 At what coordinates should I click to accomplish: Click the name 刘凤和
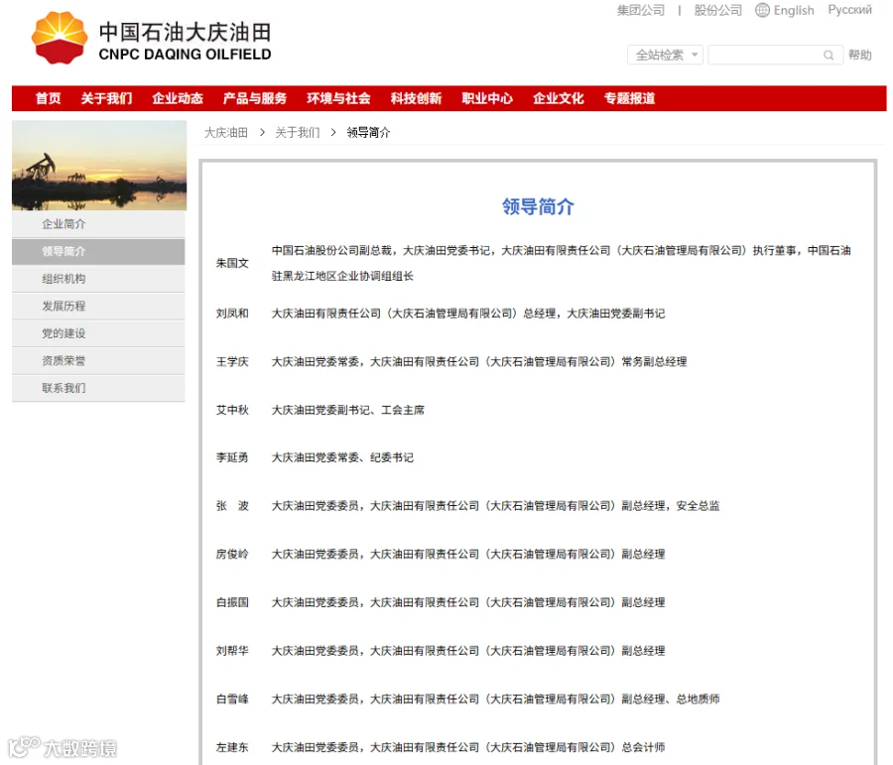pos(232,314)
